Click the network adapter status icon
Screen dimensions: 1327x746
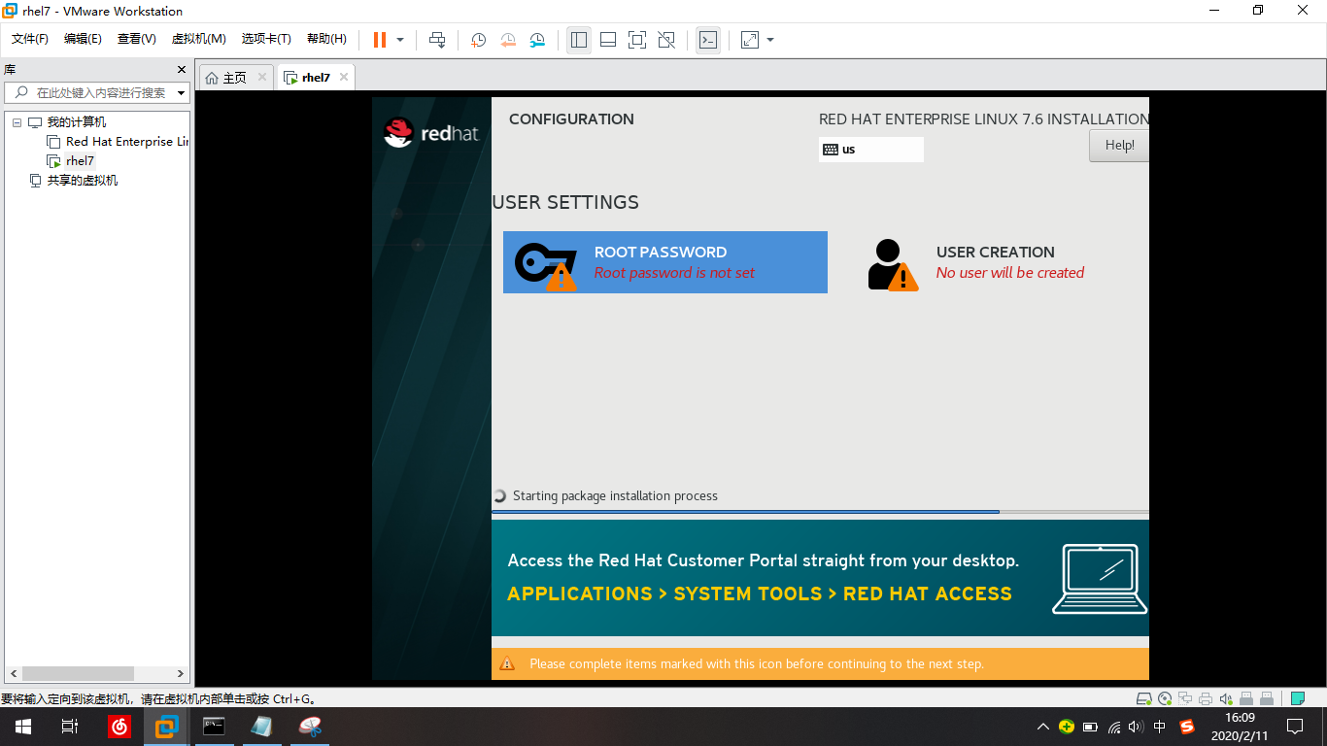[1186, 698]
